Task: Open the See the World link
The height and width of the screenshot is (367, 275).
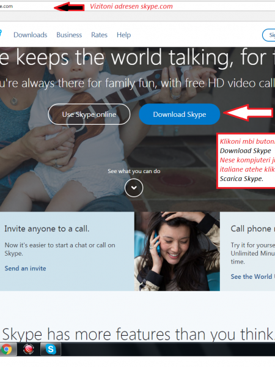Action: (x=252, y=276)
